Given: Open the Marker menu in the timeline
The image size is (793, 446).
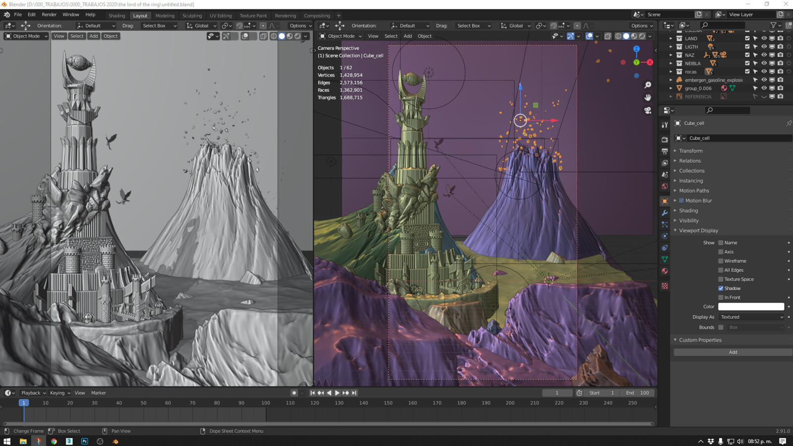Looking at the screenshot, I should (x=98, y=393).
